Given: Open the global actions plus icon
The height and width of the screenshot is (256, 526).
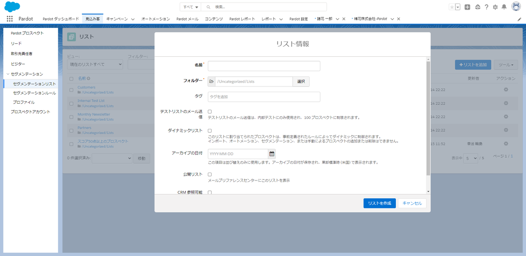Looking at the screenshot, I should pos(468,7).
